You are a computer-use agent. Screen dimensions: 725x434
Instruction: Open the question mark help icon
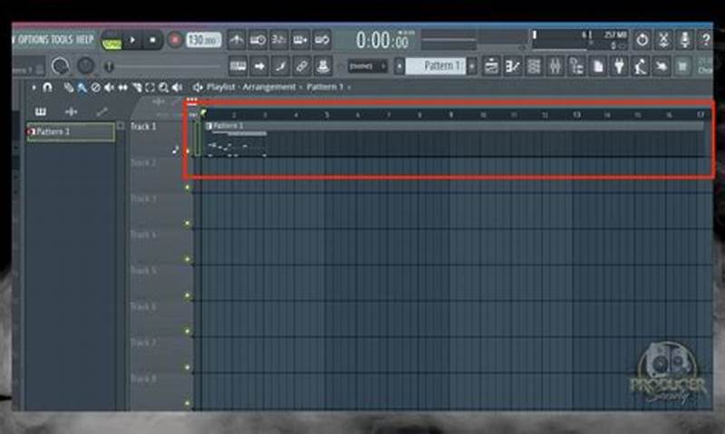(706, 40)
